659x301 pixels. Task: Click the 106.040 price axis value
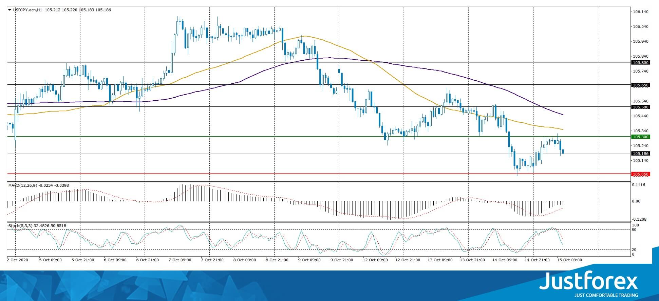click(x=641, y=27)
